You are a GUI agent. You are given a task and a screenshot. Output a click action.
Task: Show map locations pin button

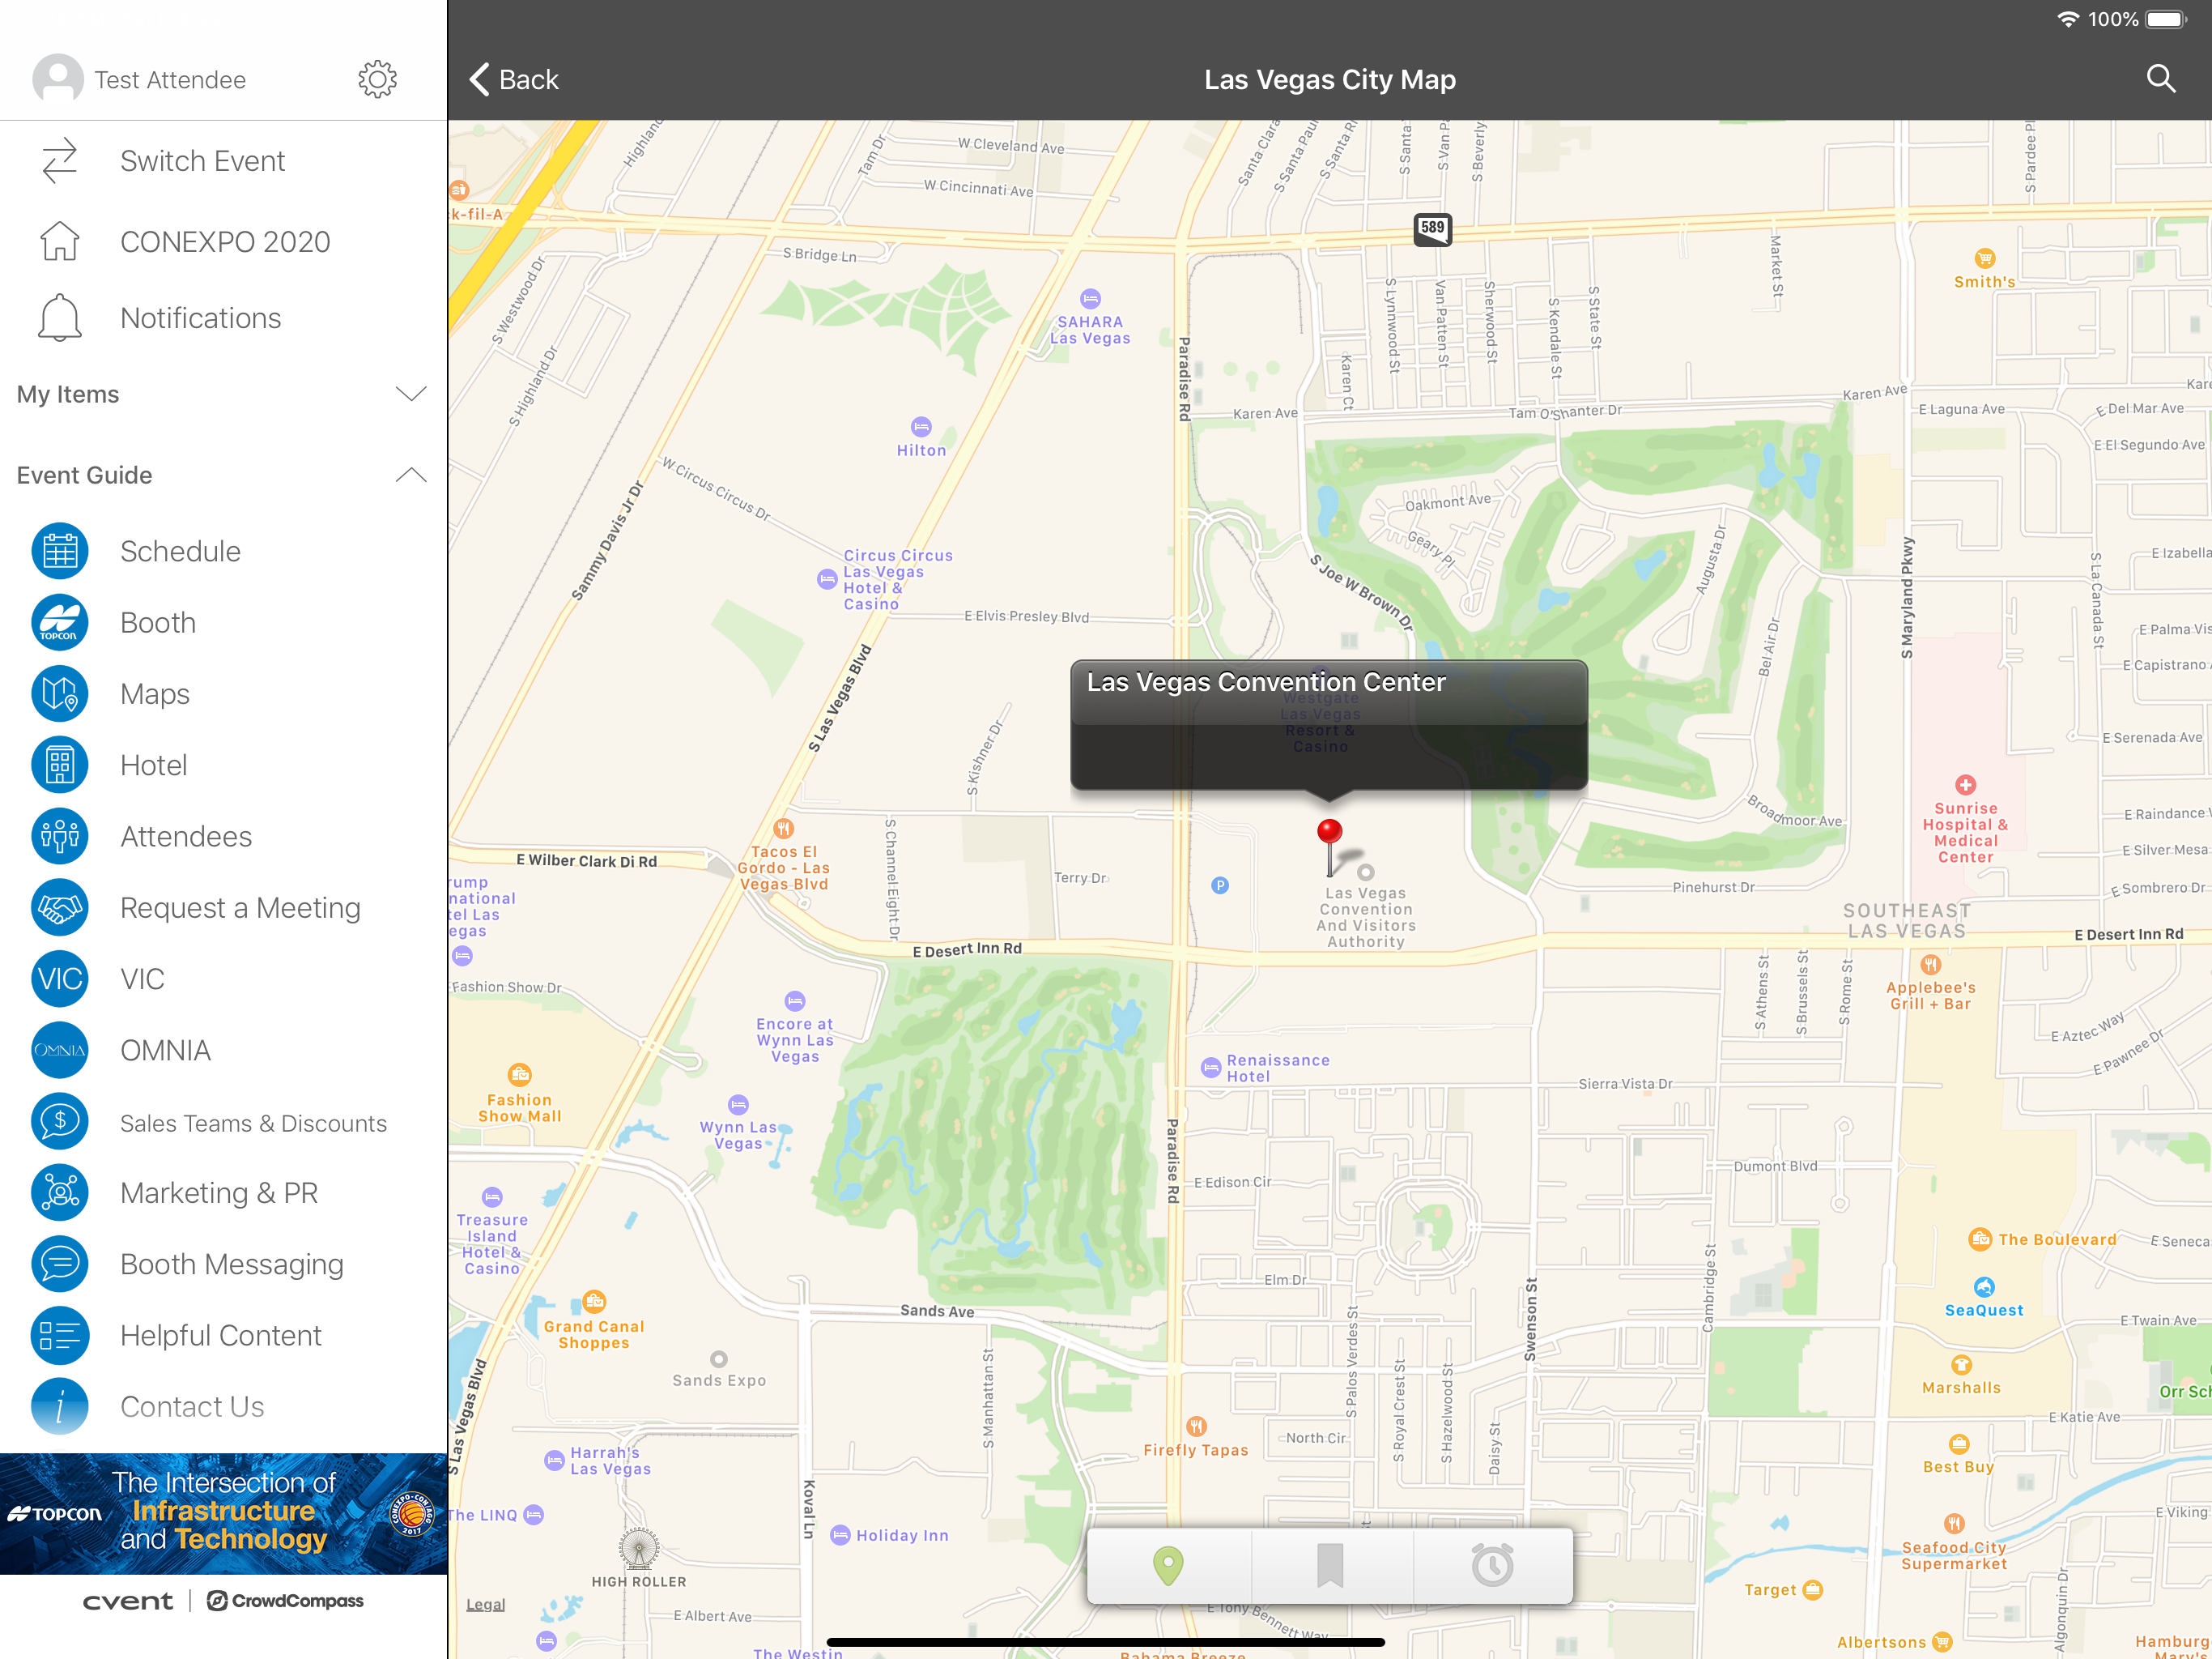click(1167, 1566)
